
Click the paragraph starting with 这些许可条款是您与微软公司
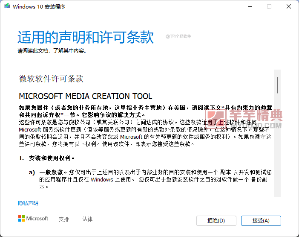[x=145, y=133]
